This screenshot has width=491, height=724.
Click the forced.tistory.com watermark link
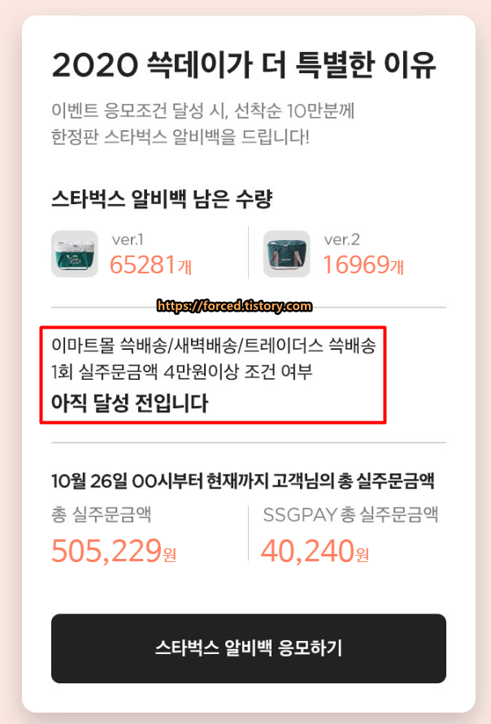click(x=234, y=306)
